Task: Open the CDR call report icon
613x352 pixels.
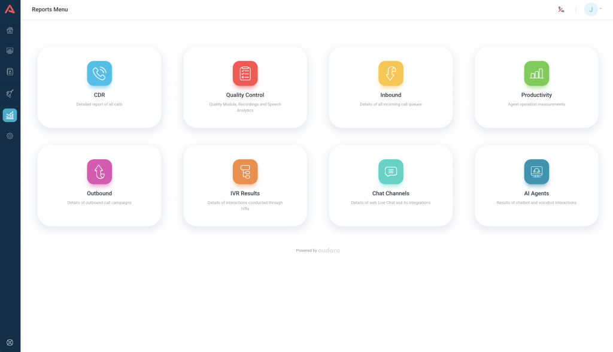Action: [x=99, y=74]
